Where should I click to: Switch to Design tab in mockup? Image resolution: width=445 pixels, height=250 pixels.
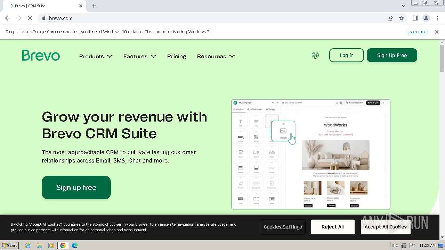pyautogui.click(x=271, y=109)
